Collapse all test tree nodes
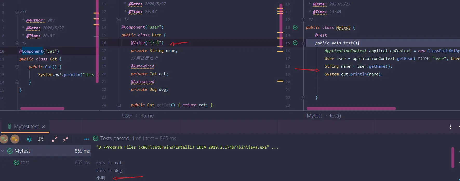The height and width of the screenshot is (181, 460). (x=65, y=139)
